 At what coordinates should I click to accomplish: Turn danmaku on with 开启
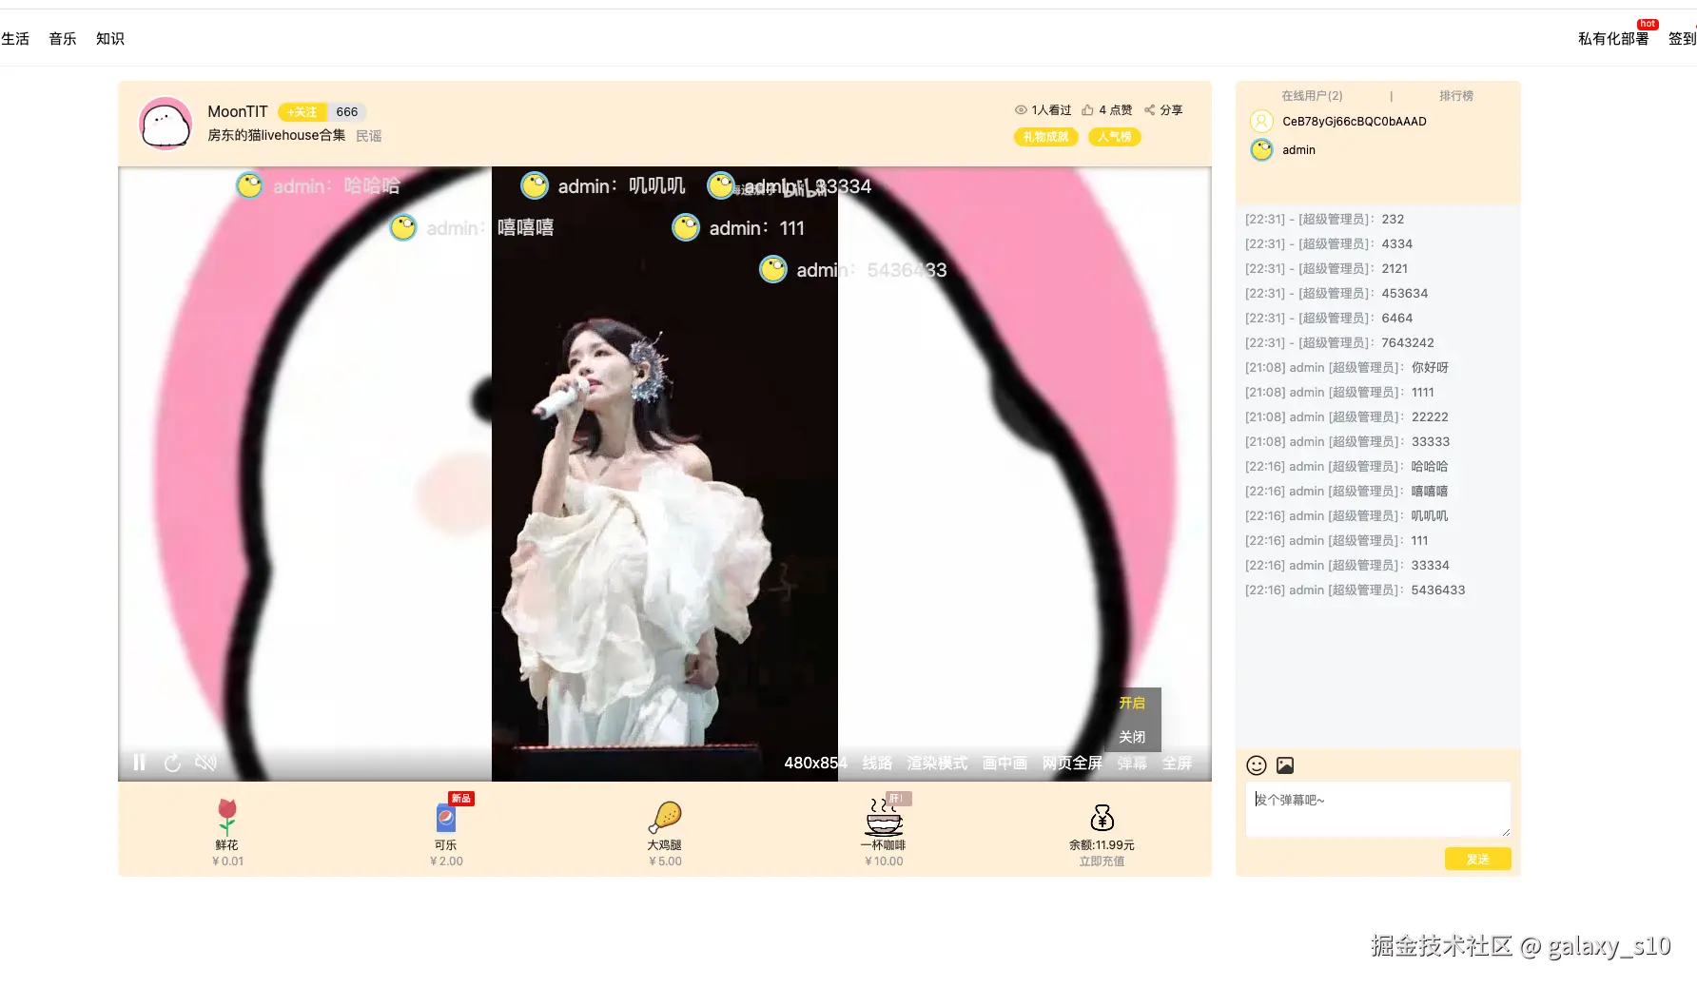pos(1132,703)
